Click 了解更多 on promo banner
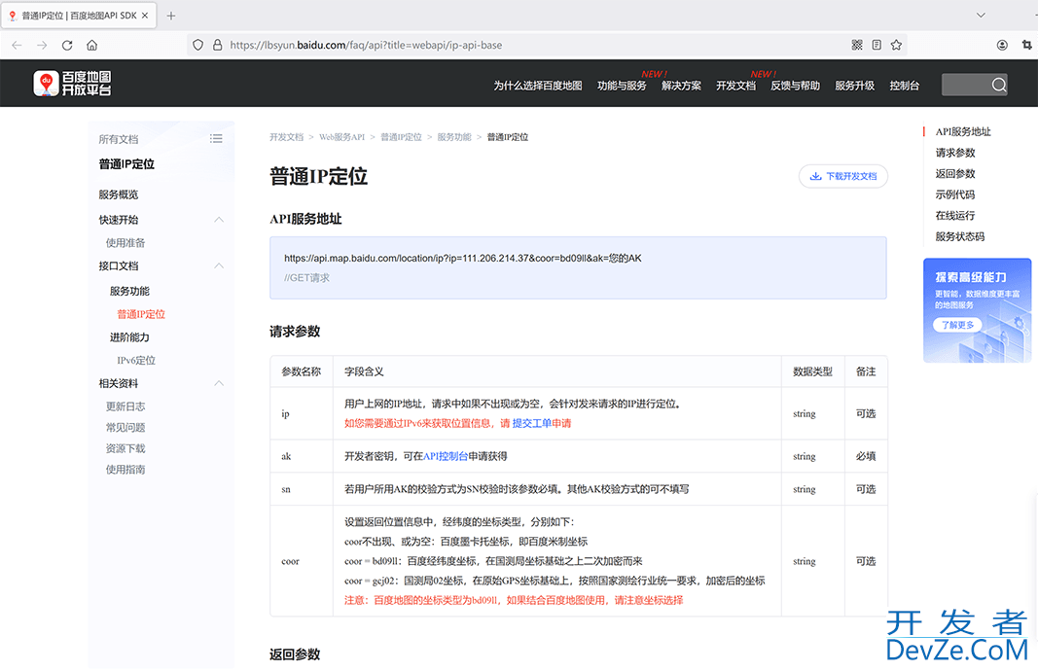Image resolution: width=1038 pixels, height=671 pixels. coord(957,325)
